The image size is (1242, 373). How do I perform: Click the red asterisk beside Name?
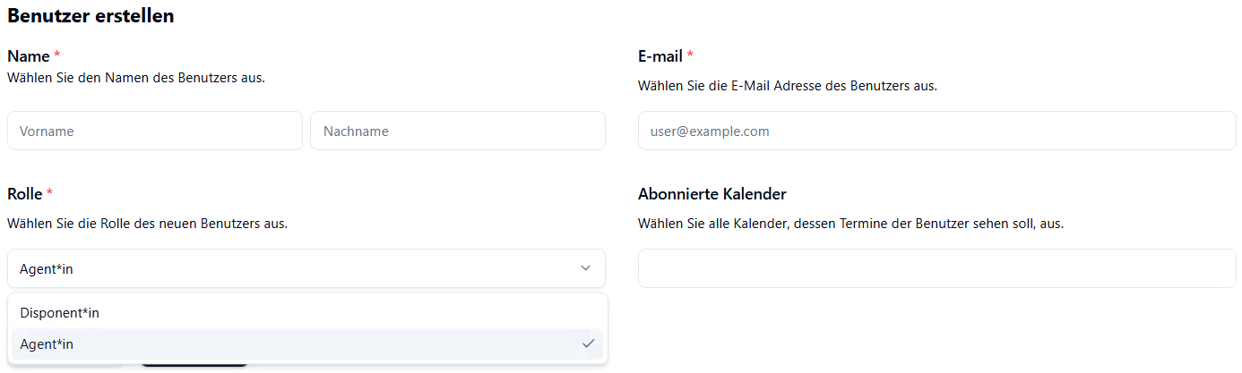coord(57,55)
